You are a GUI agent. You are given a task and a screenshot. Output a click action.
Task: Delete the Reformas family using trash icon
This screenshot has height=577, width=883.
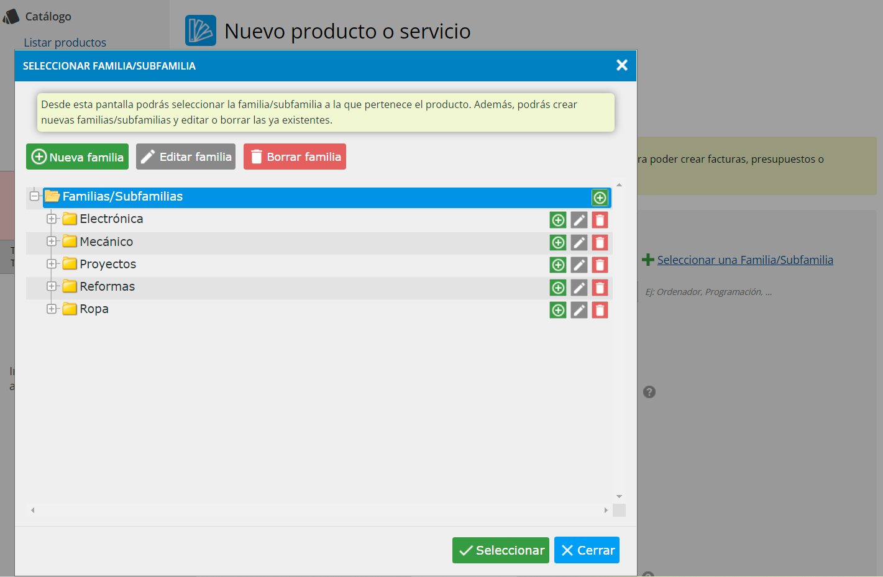tap(600, 288)
